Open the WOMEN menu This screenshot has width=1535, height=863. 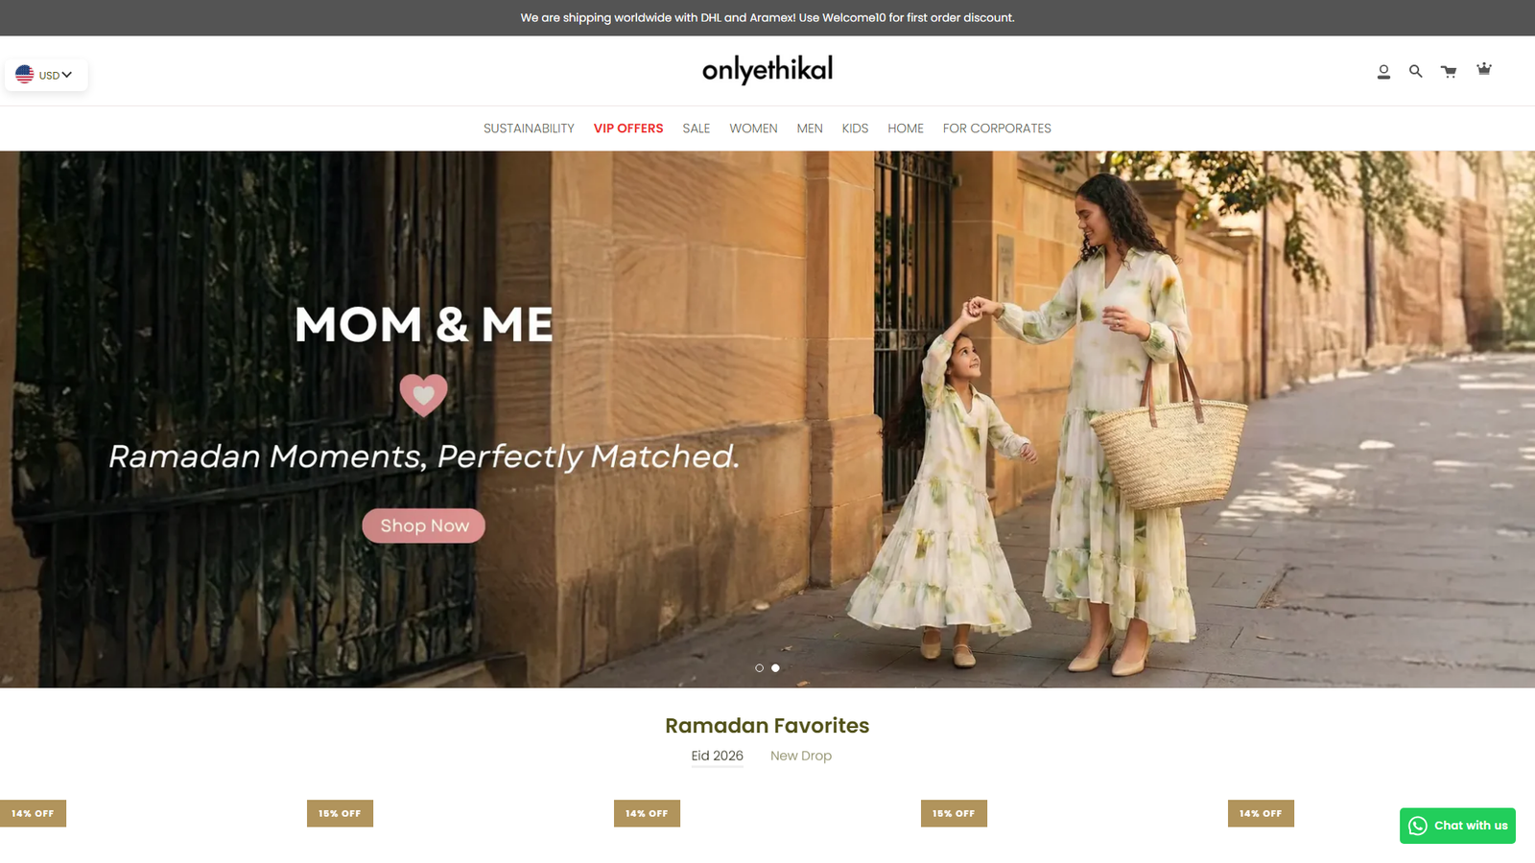click(x=753, y=128)
